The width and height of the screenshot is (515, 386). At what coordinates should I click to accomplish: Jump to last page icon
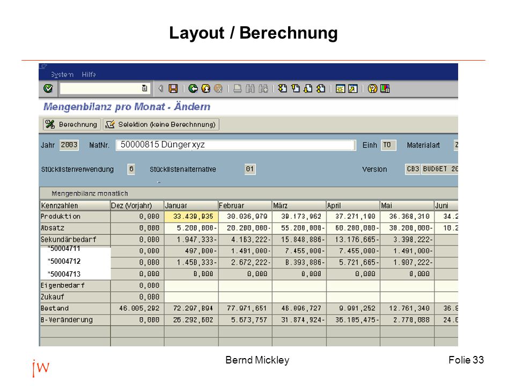321,88
